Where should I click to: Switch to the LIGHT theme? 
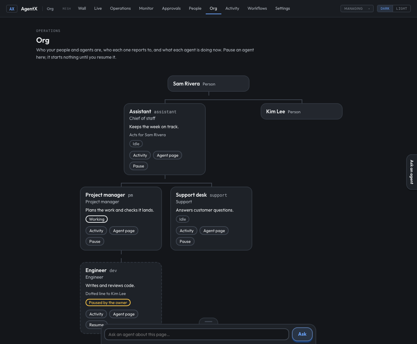pos(401,9)
